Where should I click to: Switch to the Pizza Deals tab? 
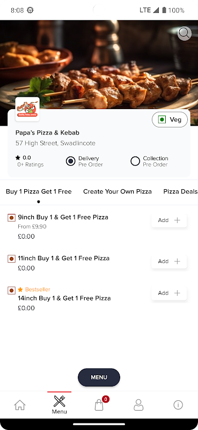coord(180,191)
